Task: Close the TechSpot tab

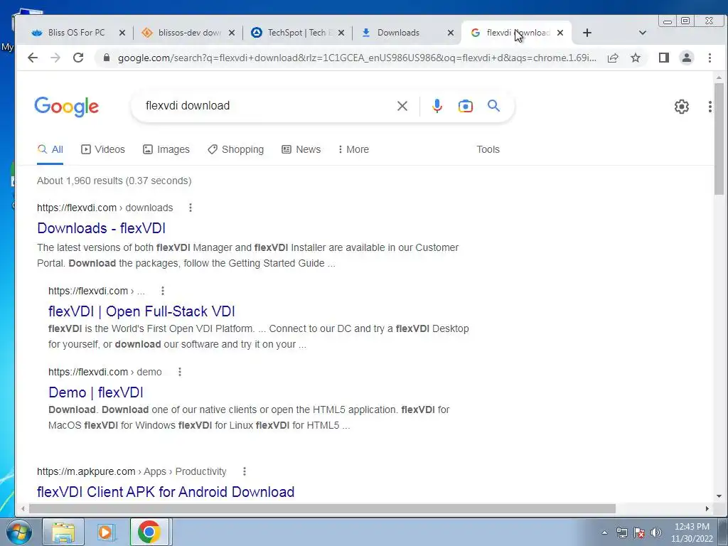Action: tap(341, 33)
